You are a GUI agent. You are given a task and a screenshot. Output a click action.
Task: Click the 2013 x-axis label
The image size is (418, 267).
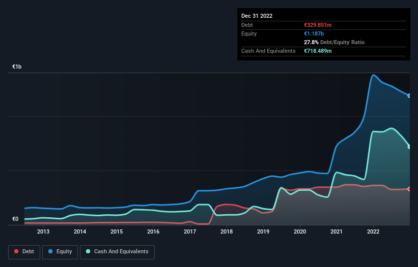(43, 231)
